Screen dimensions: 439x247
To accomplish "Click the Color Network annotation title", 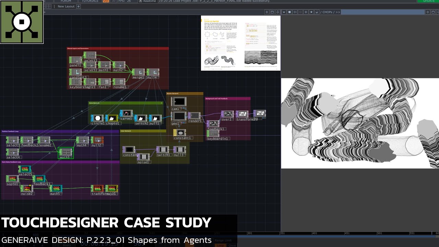I will coord(126,131).
